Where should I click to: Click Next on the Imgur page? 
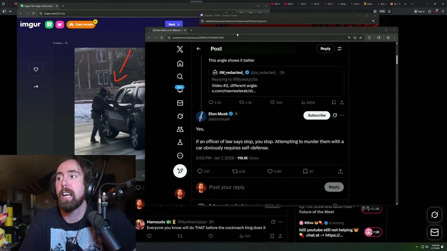174,24
